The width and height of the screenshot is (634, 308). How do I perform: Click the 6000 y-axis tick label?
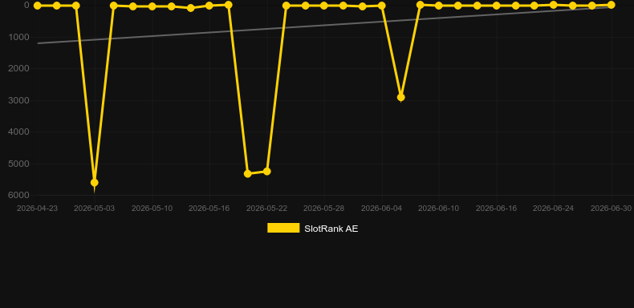[x=18, y=195]
